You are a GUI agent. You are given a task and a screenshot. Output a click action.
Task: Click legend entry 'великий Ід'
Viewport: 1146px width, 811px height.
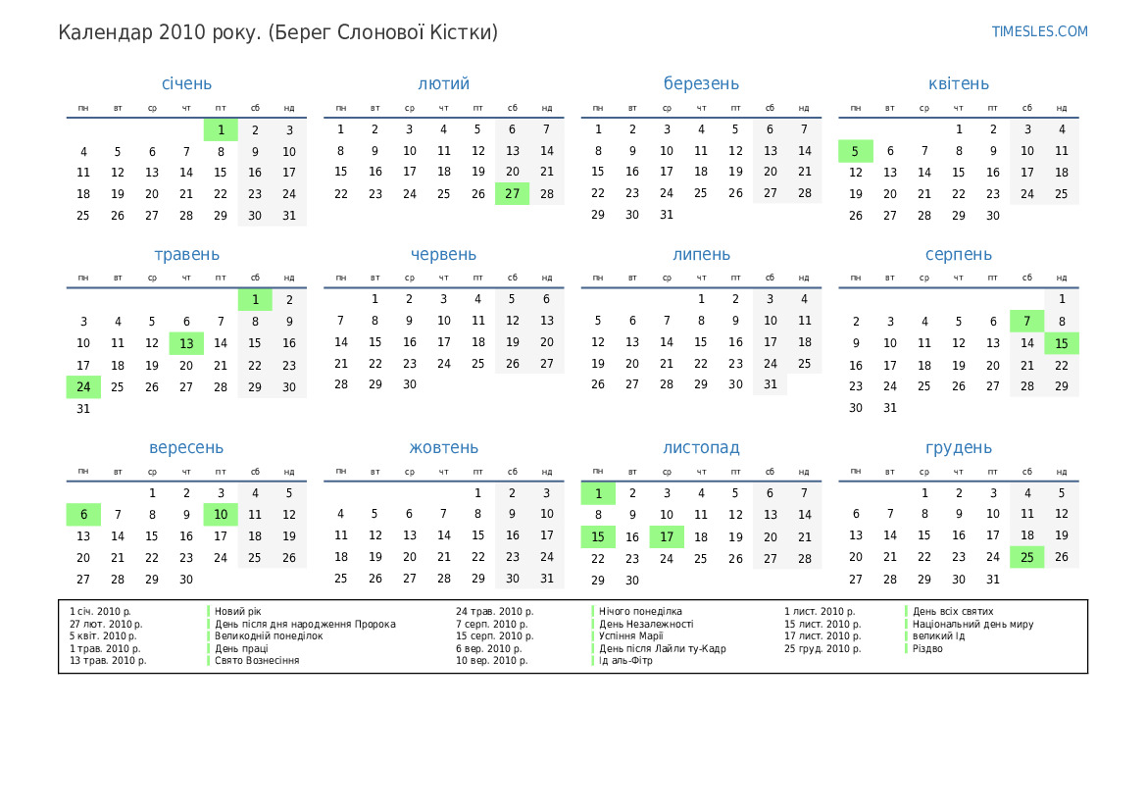938,636
